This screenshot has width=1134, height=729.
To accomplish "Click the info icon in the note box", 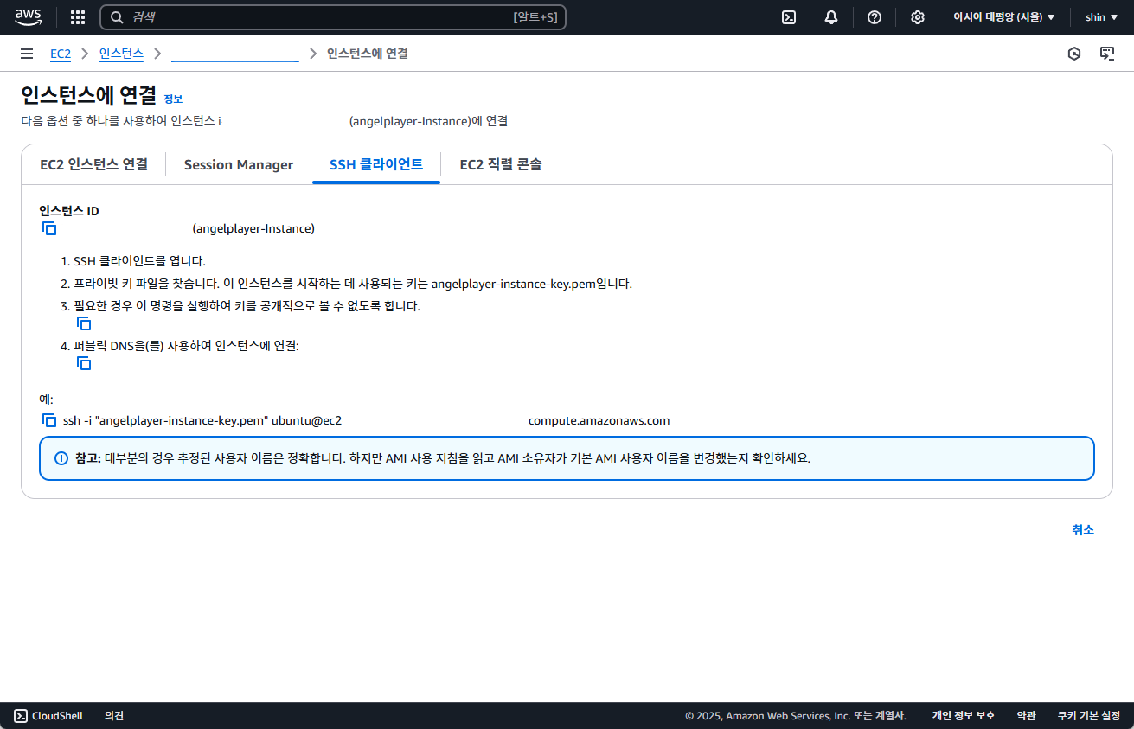I will [x=61, y=458].
